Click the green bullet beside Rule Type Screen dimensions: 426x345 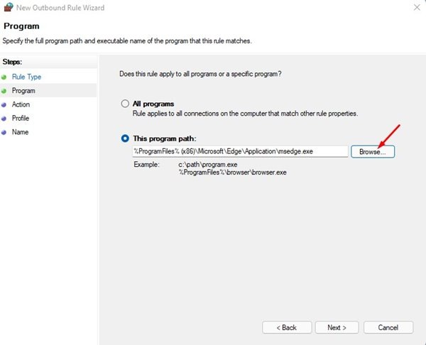coord(4,77)
